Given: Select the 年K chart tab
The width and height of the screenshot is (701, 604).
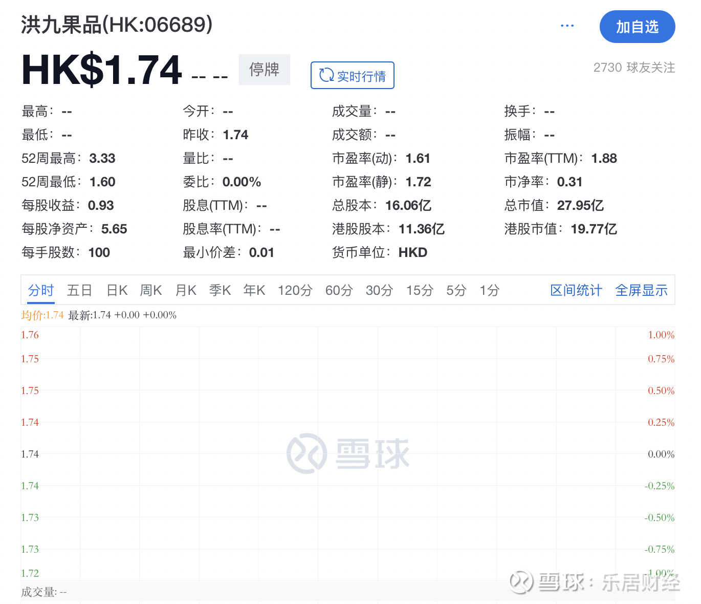Looking at the screenshot, I should (254, 291).
